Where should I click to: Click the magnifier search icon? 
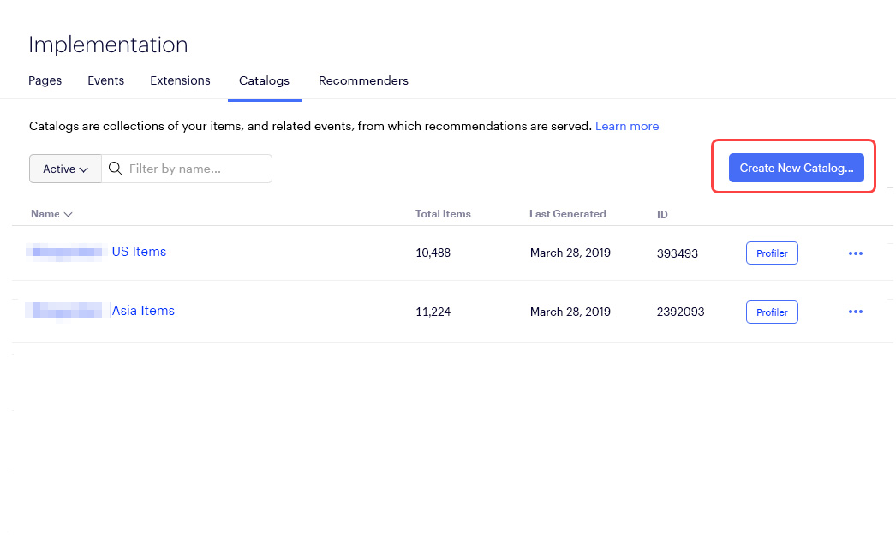pyautogui.click(x=116, y=169)
